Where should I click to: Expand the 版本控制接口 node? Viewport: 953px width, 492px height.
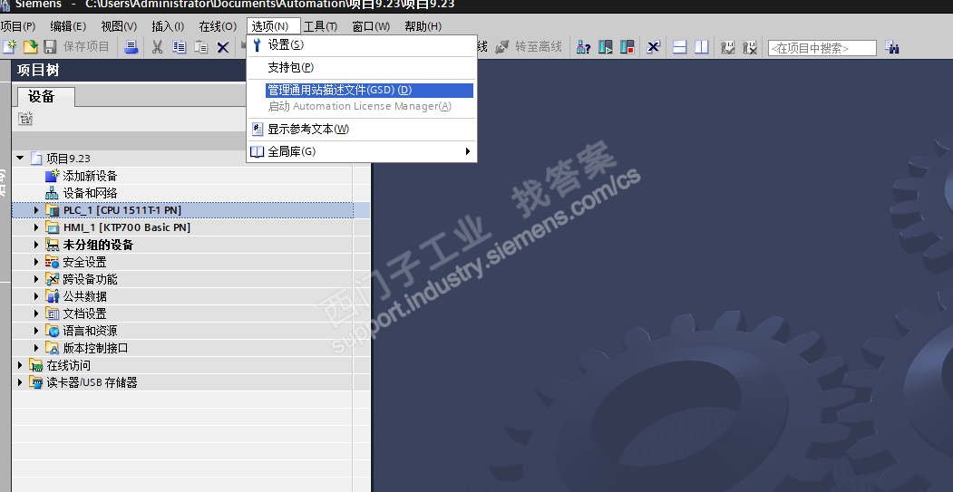(x=36, y=348)
